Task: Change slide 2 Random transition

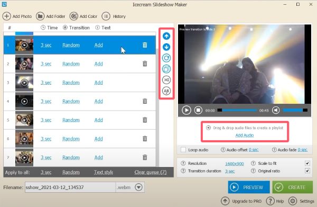Action: click(71, 64)
